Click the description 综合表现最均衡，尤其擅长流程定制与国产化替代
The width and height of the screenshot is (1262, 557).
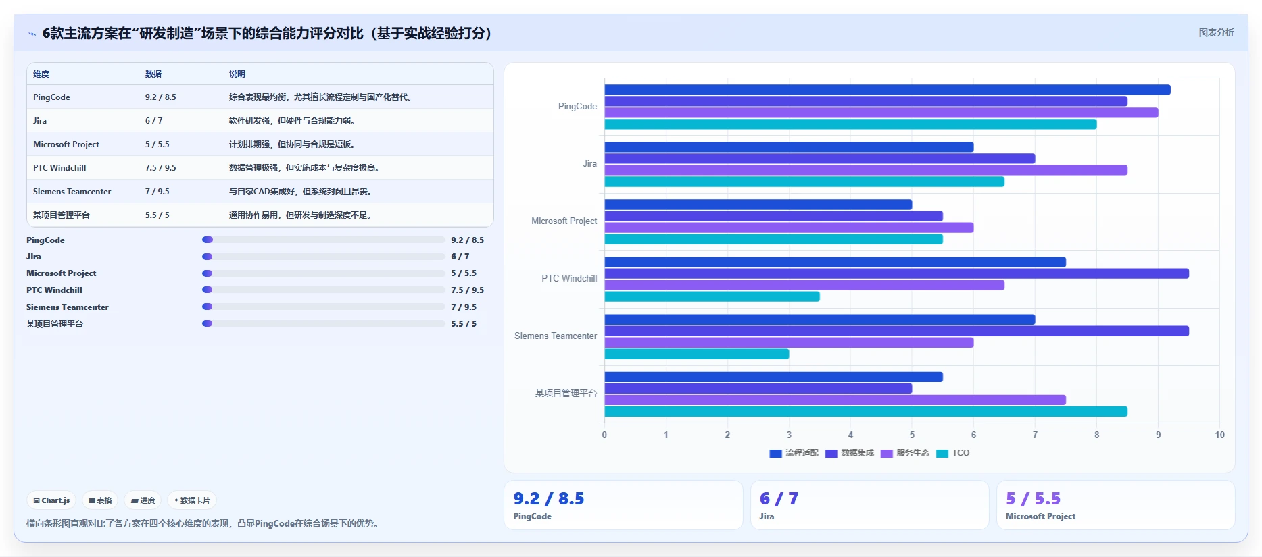point(320,97)
